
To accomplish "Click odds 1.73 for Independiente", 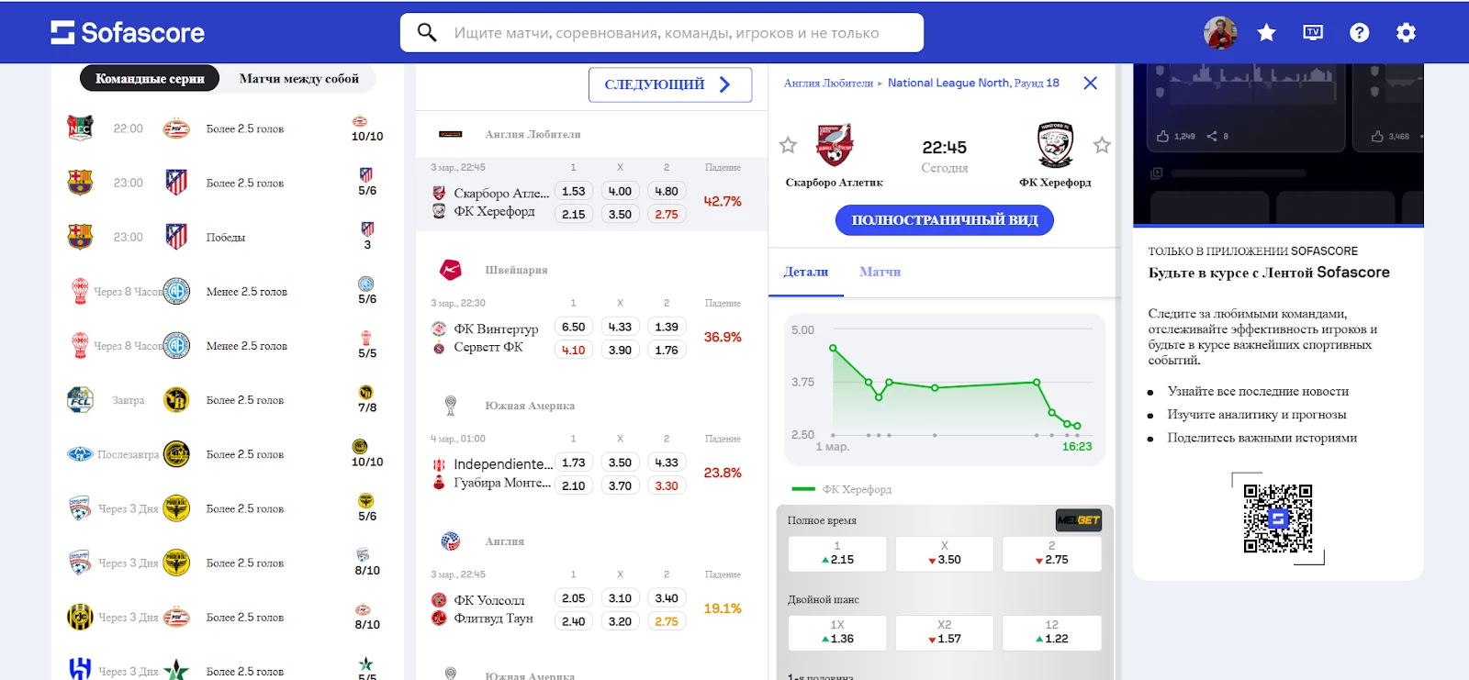I will coord(574,463).
